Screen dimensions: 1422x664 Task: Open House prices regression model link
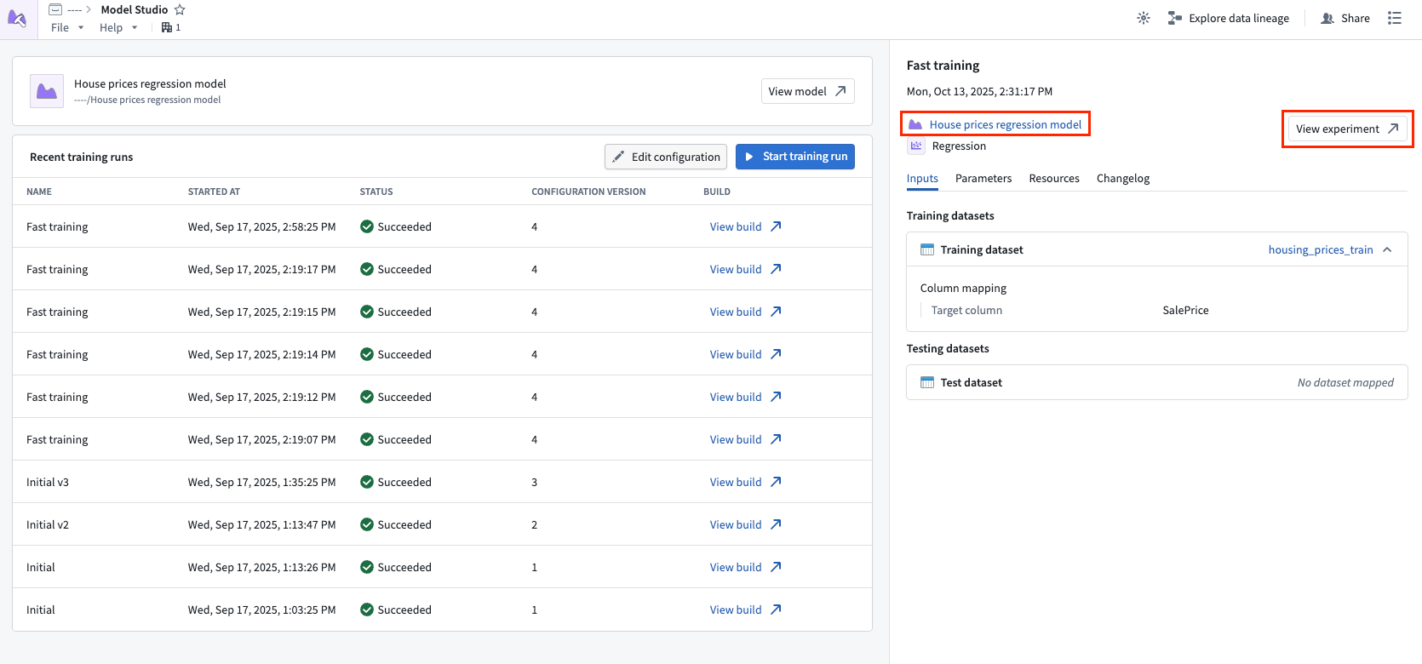click(1005, 124)
